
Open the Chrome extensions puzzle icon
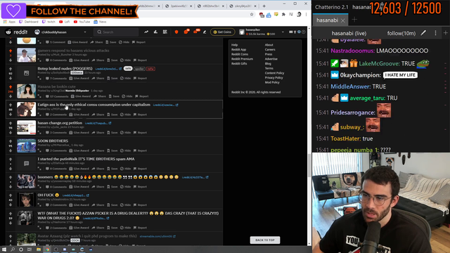pyautogui.click(x=283, y=14)
